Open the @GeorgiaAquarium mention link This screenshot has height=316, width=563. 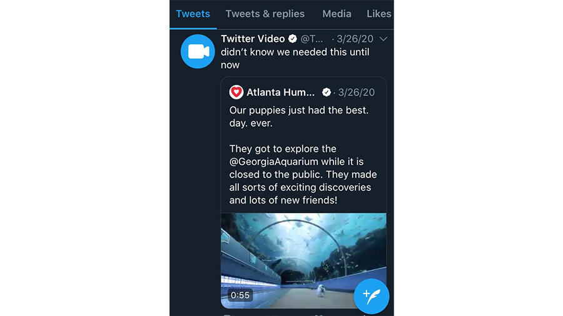pyautogui.click(x=274, y=162)
